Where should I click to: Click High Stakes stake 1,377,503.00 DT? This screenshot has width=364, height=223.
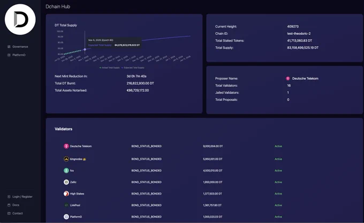coord(213,194)
